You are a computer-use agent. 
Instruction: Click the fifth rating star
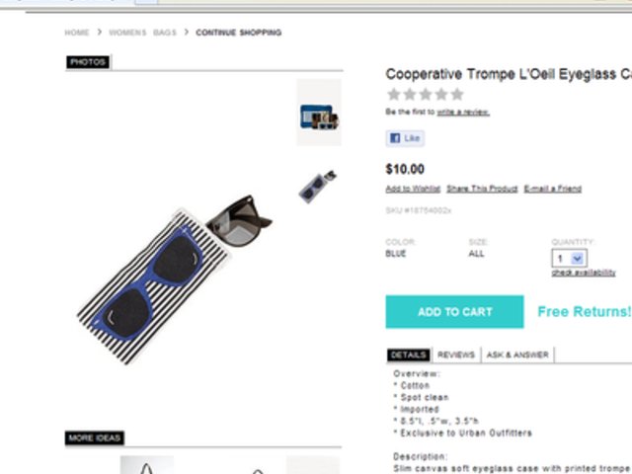(457, 95)
